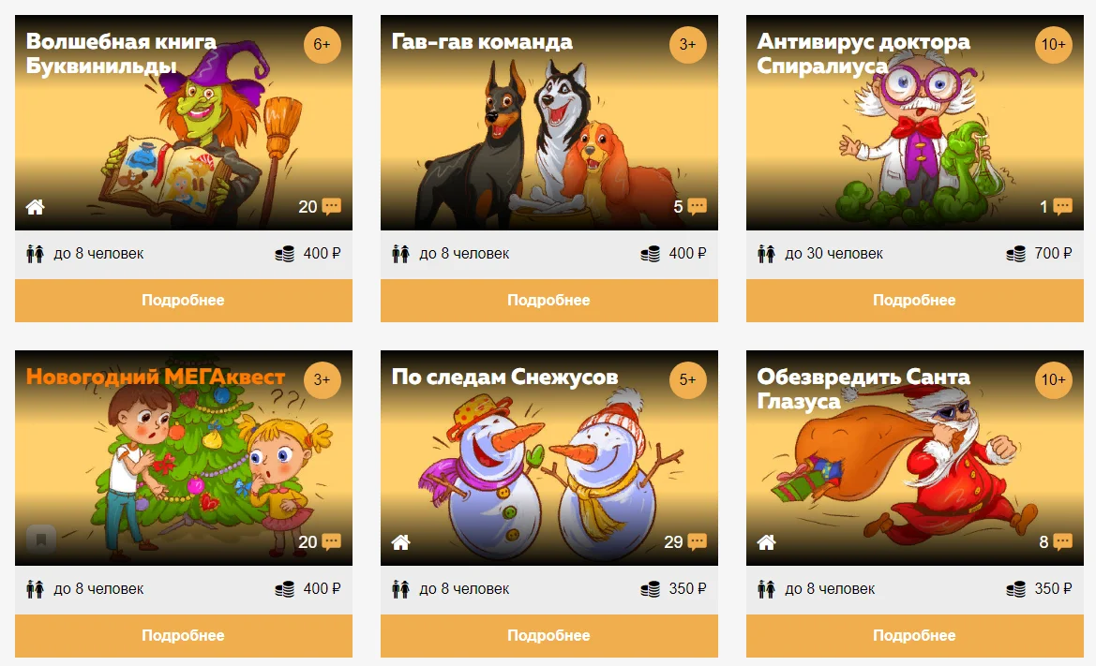Image resolution: width=1096 pixels, height=666 pixels.
Task: Open the Гав-гав команда title link
Action: [482, 42]
